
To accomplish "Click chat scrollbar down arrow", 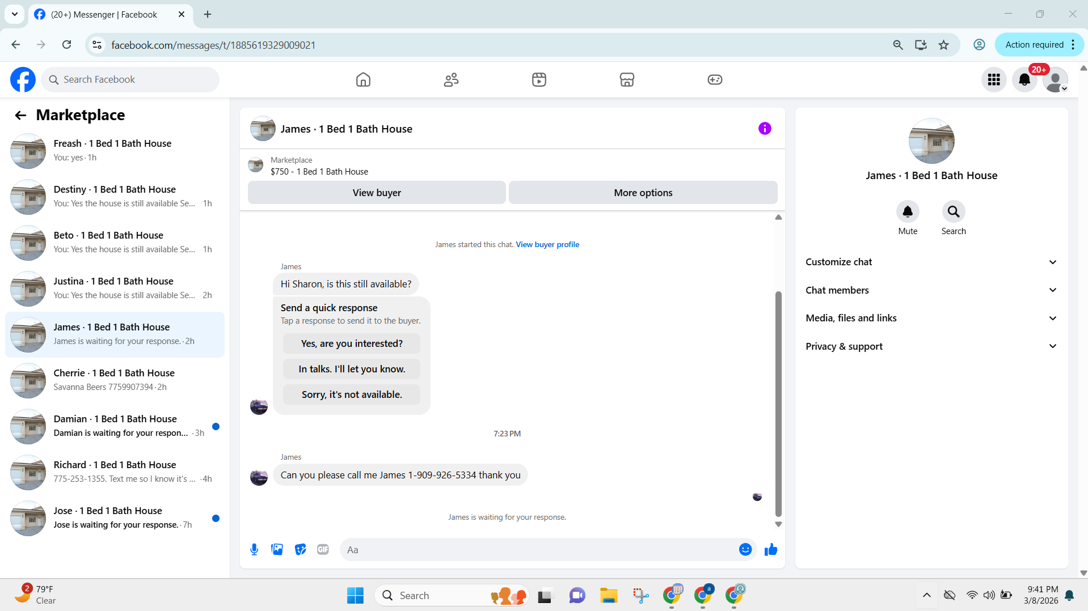I will (778, 524).
